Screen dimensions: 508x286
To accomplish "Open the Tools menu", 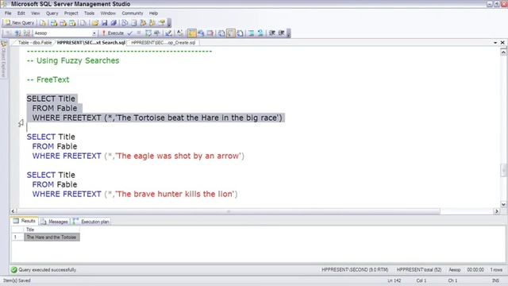I will point(90,14).
